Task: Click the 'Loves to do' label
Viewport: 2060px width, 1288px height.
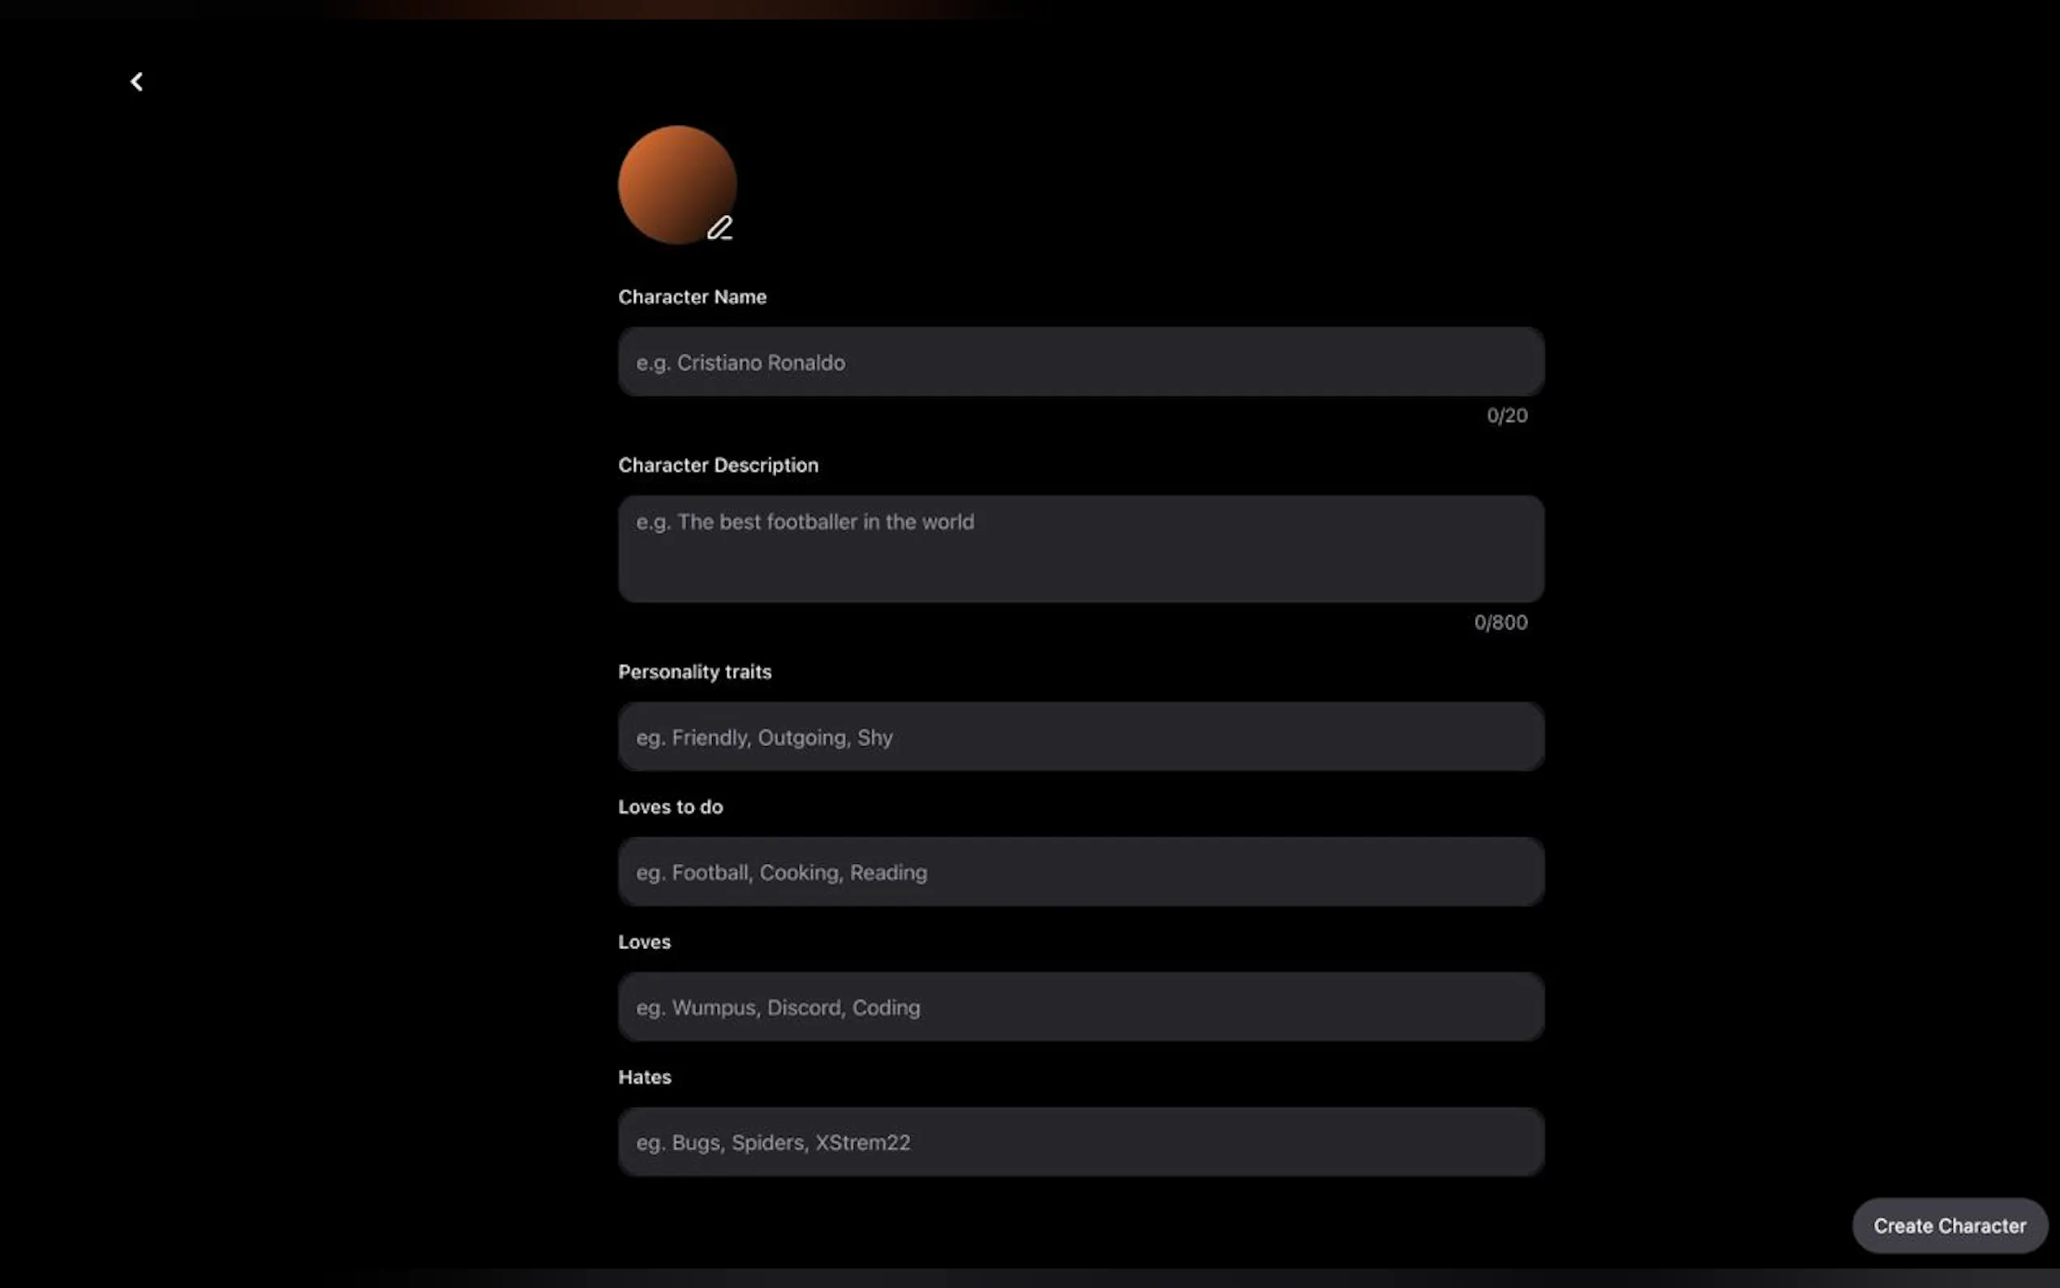Action: (669, 807)
